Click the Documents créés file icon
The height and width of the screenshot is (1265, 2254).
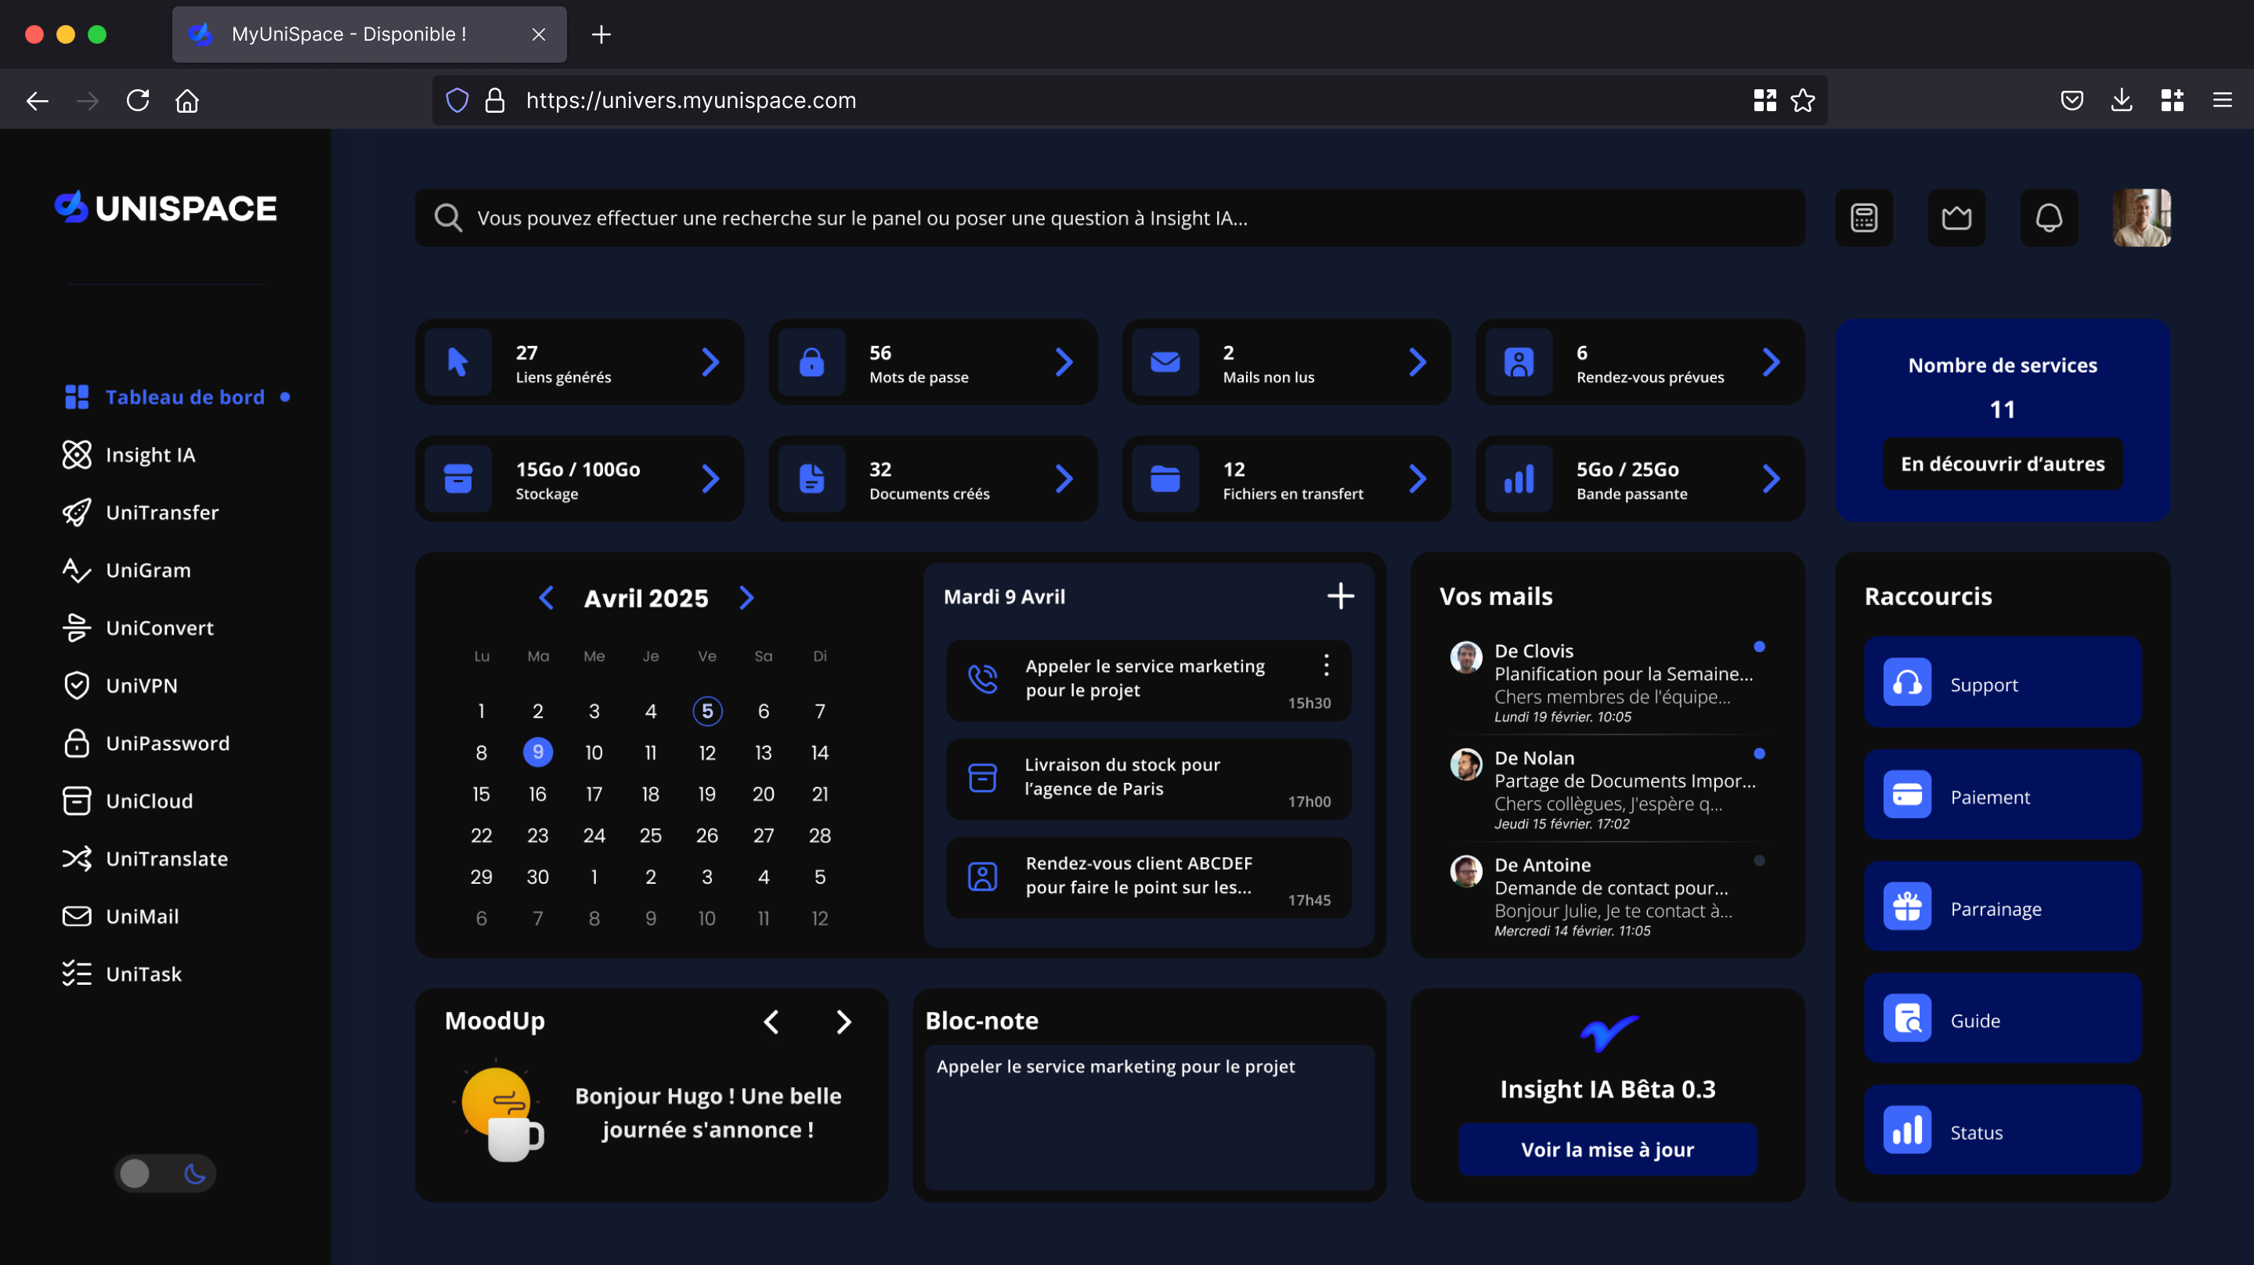[x=811, y=478]
